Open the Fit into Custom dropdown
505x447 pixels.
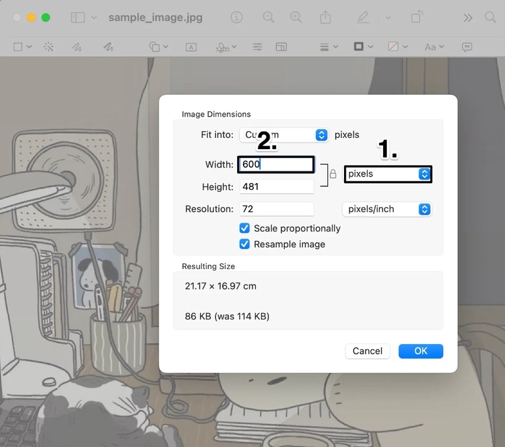click(x=284, y=135)
